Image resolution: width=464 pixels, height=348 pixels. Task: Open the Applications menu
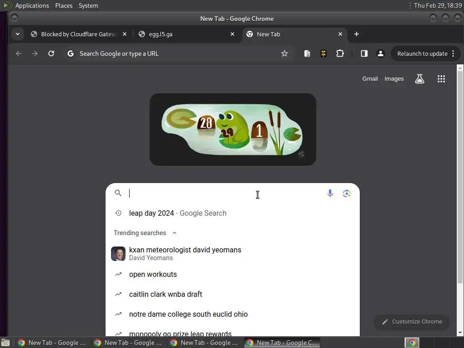click(x=32, y=5)
